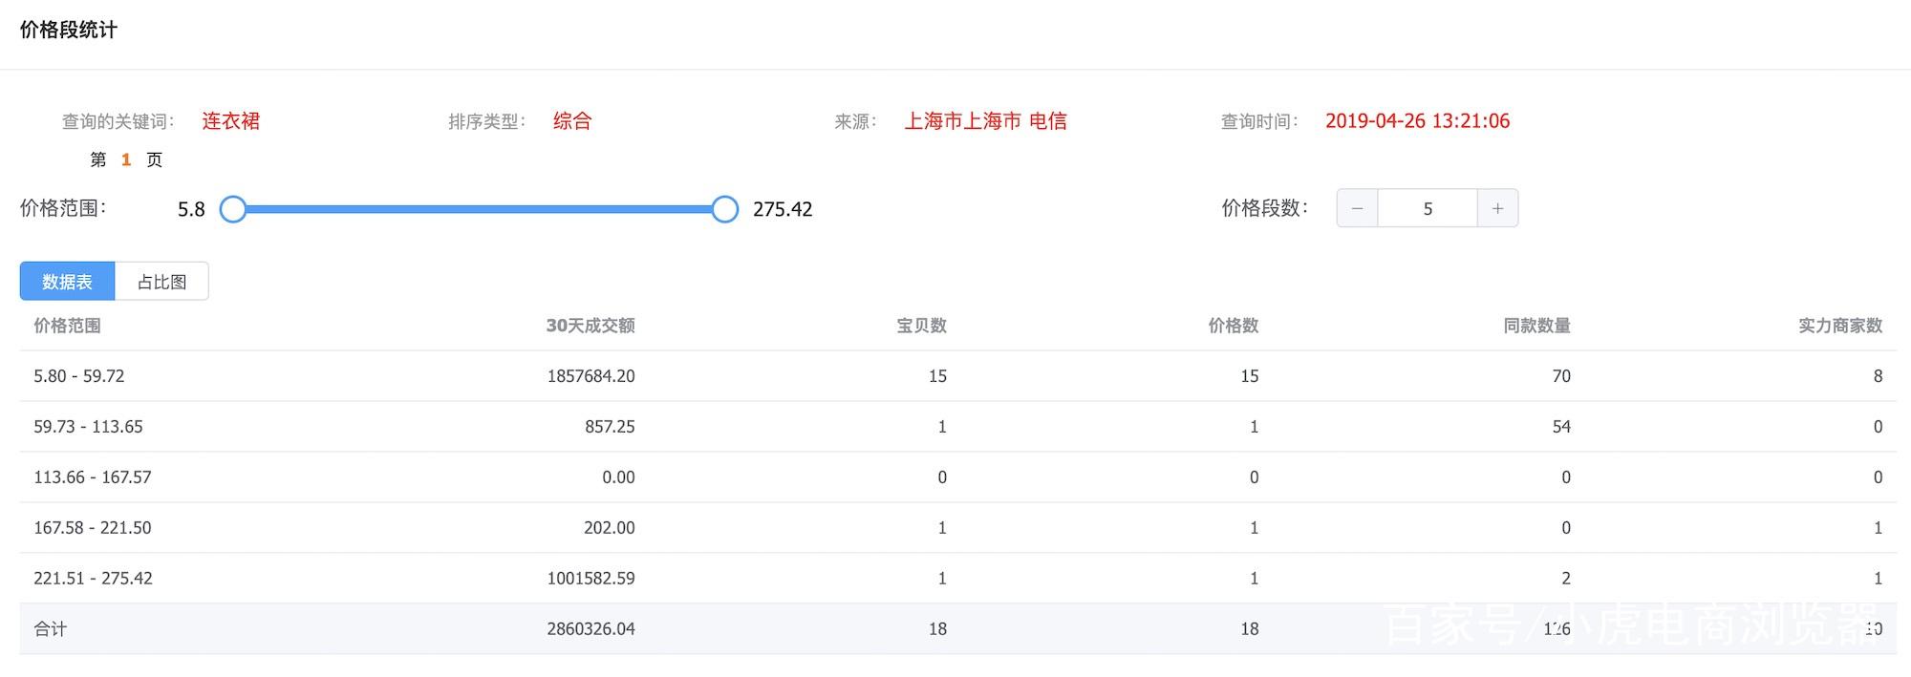Screen dimensions: 1911x677
Task: Click the 实力商家数 column header
Action: point(1840,326)
